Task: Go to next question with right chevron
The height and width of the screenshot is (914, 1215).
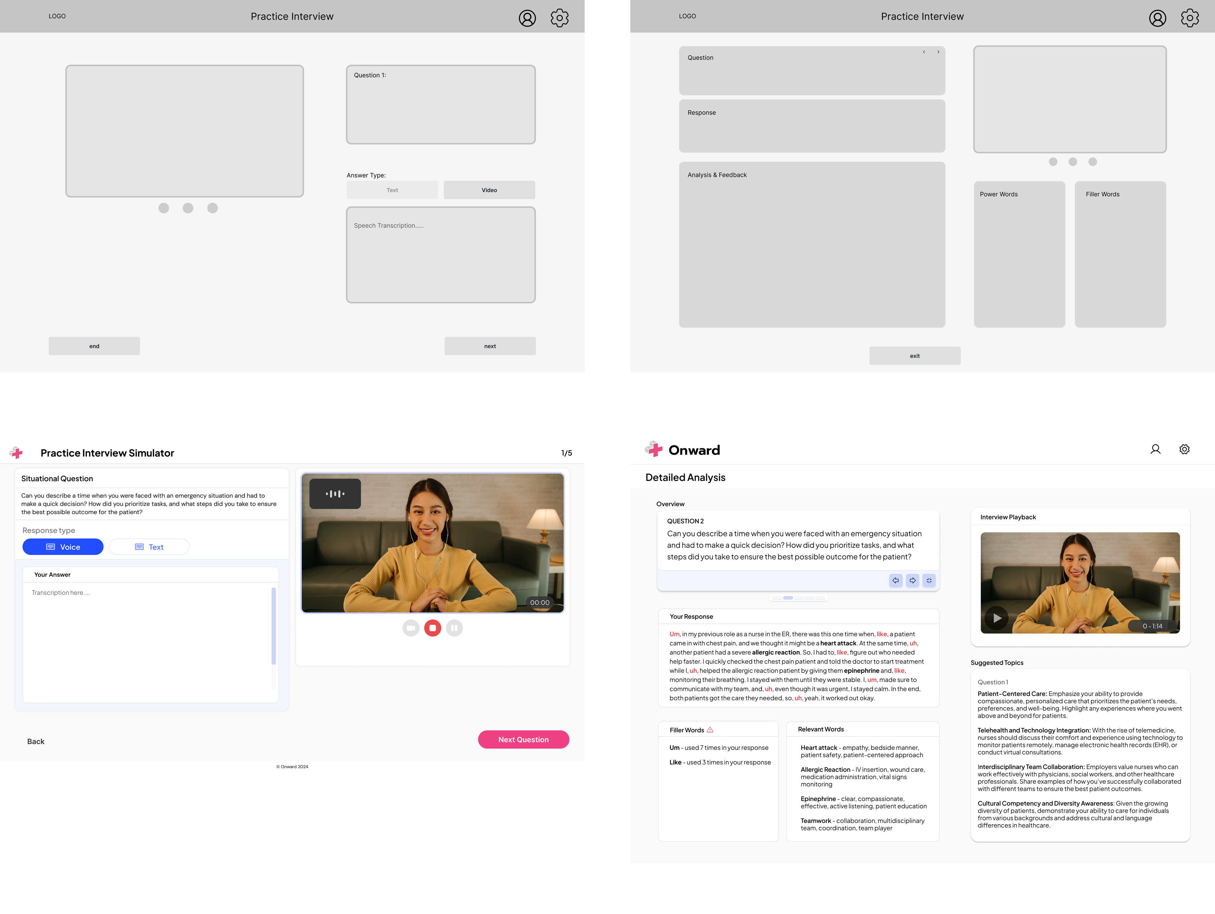Action: (939, 52)
